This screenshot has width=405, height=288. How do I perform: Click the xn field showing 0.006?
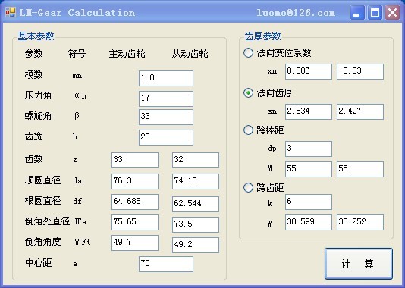click(x=309, y=71)
